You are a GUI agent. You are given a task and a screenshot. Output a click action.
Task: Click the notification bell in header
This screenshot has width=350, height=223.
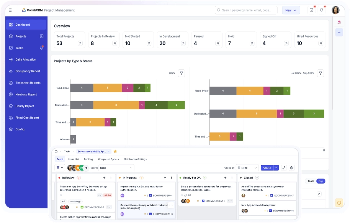[x=322, y=10]
